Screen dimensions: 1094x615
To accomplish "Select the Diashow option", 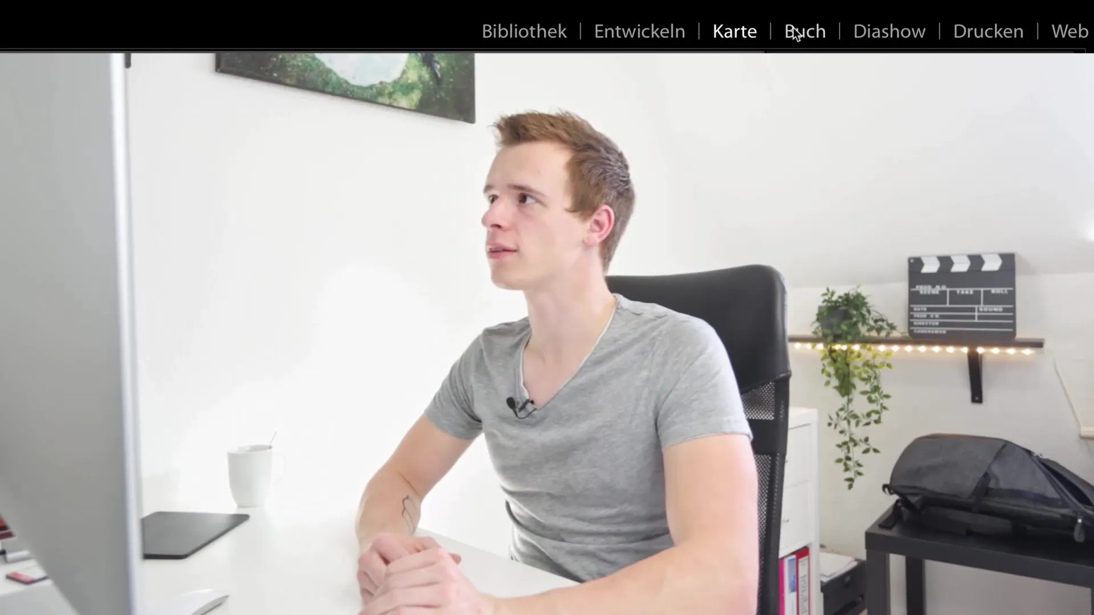I will point(889,31).
